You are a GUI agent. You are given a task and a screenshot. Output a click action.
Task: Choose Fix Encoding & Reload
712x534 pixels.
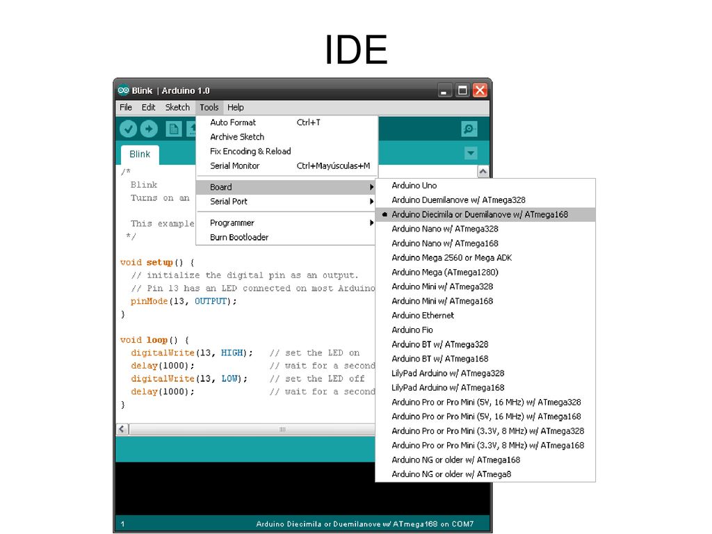287,152
